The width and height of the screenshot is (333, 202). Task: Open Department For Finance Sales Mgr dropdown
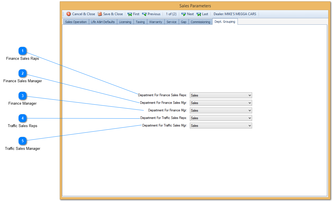(221, 103)
